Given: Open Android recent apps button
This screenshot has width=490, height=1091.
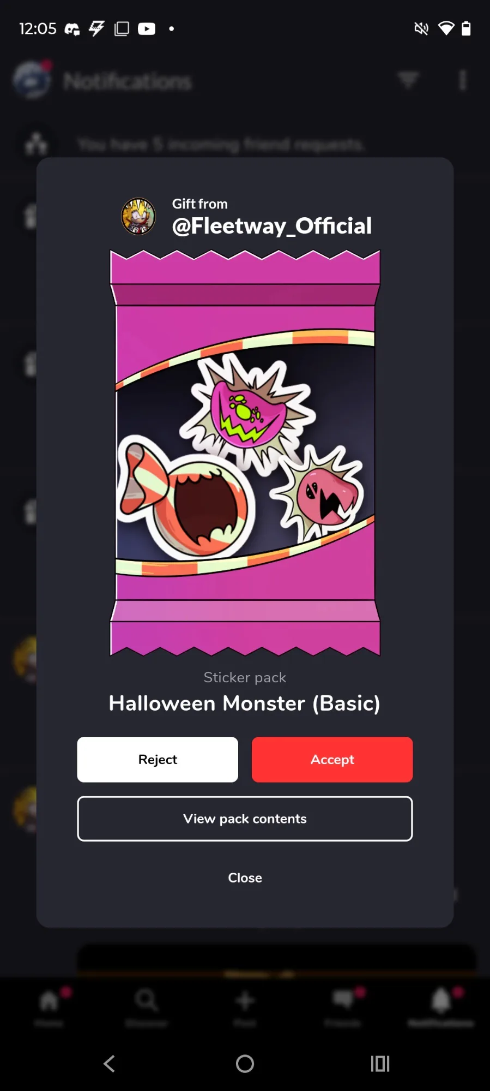Looking at the screenshot, I should pos(380,1064).
